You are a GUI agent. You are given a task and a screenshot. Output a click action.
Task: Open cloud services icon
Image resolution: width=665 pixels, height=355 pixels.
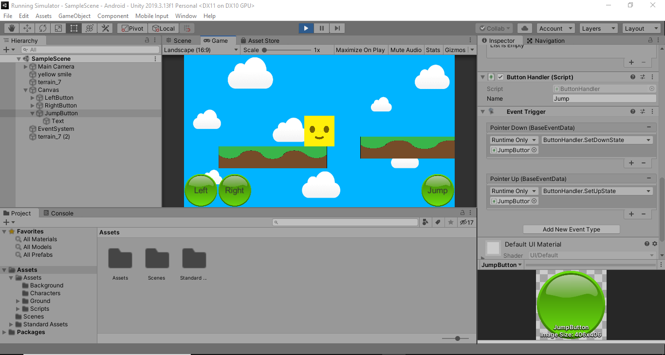(524, 28)
